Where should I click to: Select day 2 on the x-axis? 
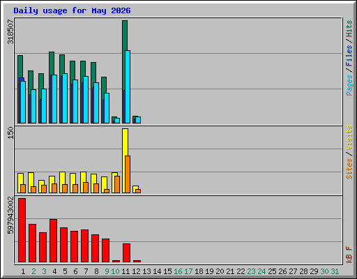coord(33,271)
